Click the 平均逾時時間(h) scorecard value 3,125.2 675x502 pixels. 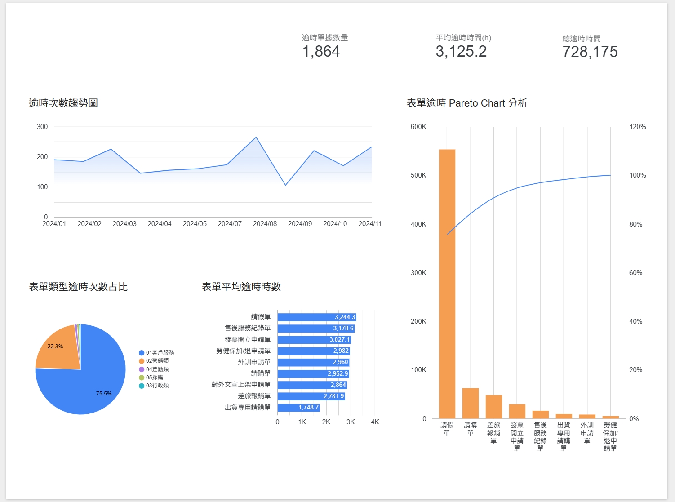pos(461,52)
